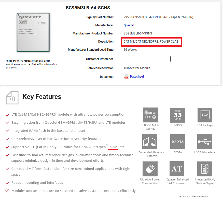Select the USB 2.0 Interface icon
Image resolution: width=223 pixels, height=201 pixels.
click(205, 142)
